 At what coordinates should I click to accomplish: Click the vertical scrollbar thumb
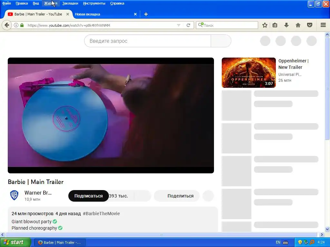pyautogui.click(x=327, y=88)
